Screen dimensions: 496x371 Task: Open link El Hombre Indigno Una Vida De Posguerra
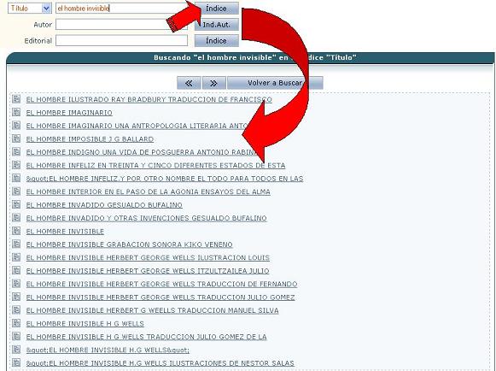[142, 152]
